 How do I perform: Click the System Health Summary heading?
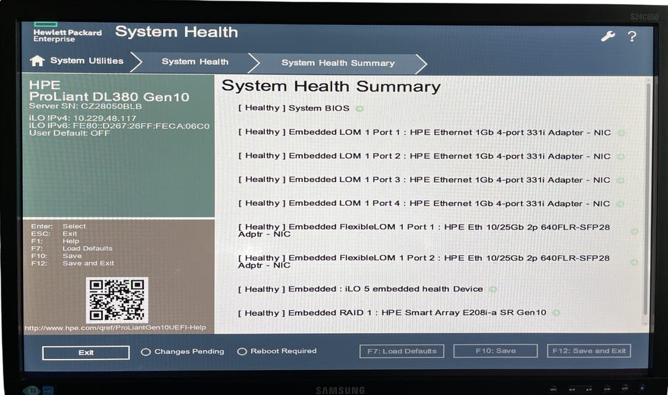pyautogui.click(x=331, y=86)
